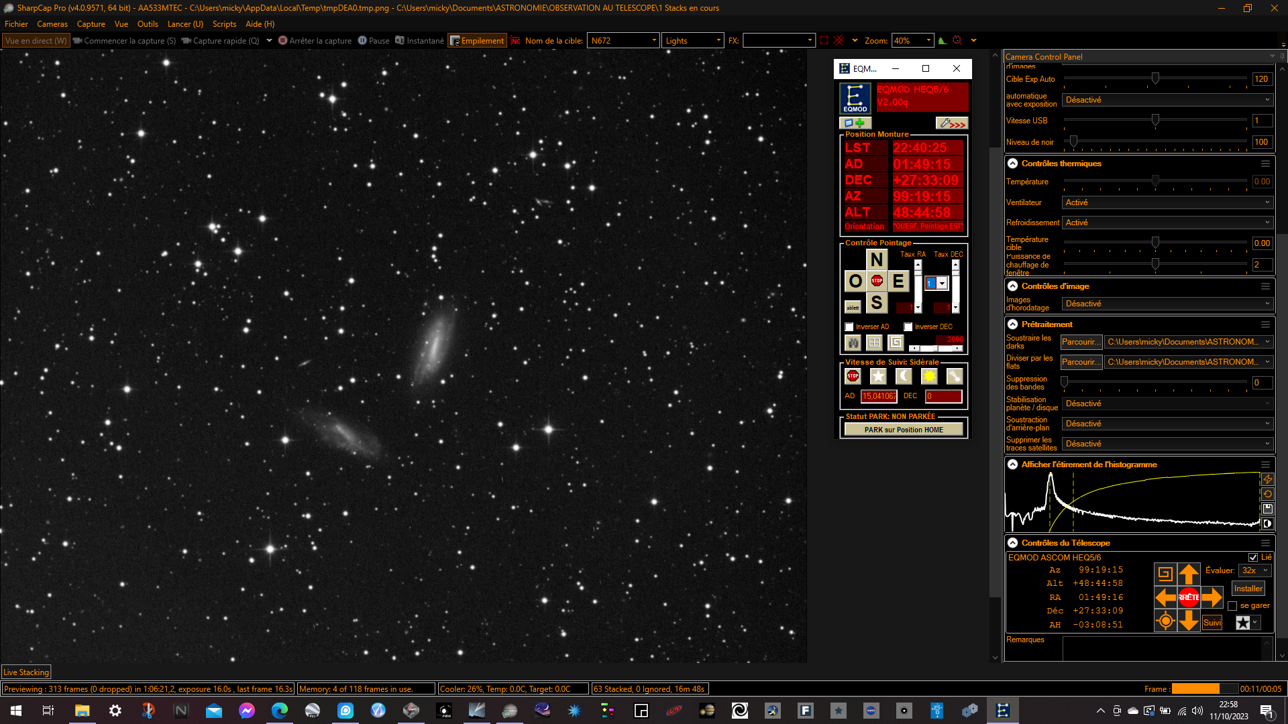Select sidereal tracking star icon in EQMOD
Screen dimensions: 1288x724
pyautogui.click(x=878, y=376)
